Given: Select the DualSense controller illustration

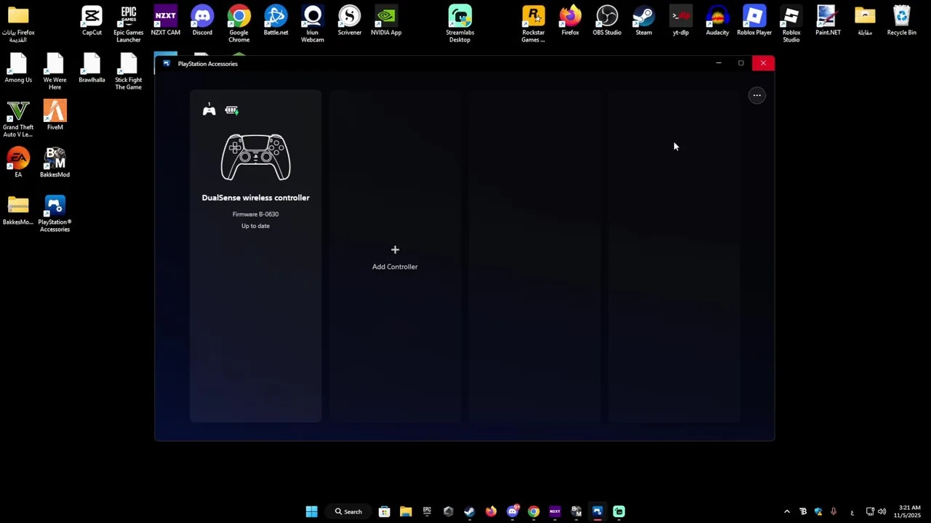Looking at the screenshot, I should point(255,158).
